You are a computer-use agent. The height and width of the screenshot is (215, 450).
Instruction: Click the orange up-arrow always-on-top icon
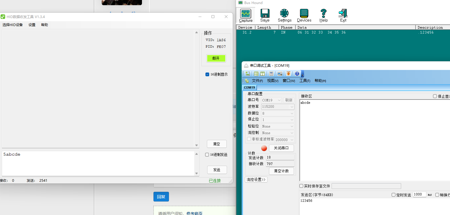pos(288,74)
